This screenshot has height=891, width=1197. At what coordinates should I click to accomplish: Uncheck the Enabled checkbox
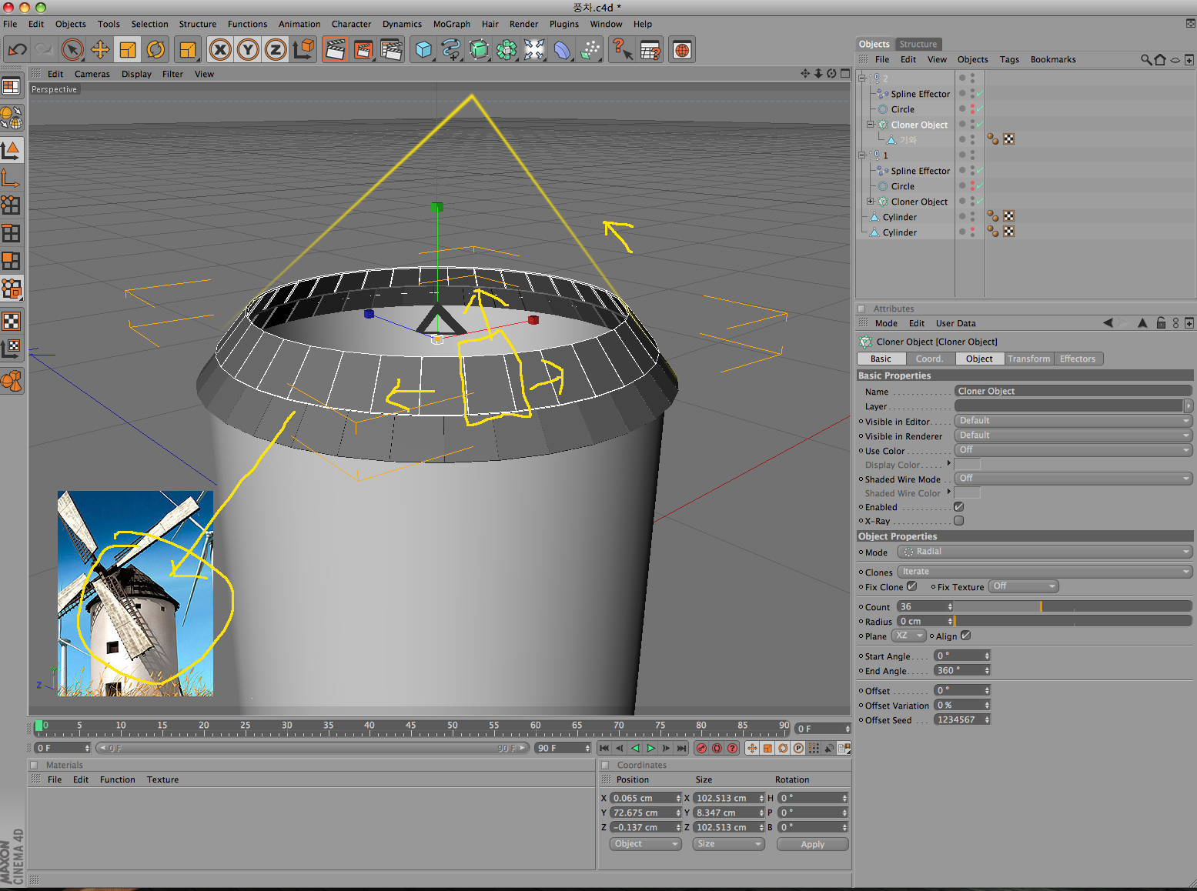click(958, 507)
